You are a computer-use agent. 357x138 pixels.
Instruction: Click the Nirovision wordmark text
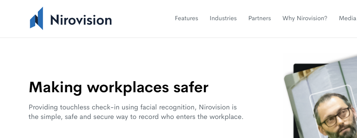coord(81,20)
